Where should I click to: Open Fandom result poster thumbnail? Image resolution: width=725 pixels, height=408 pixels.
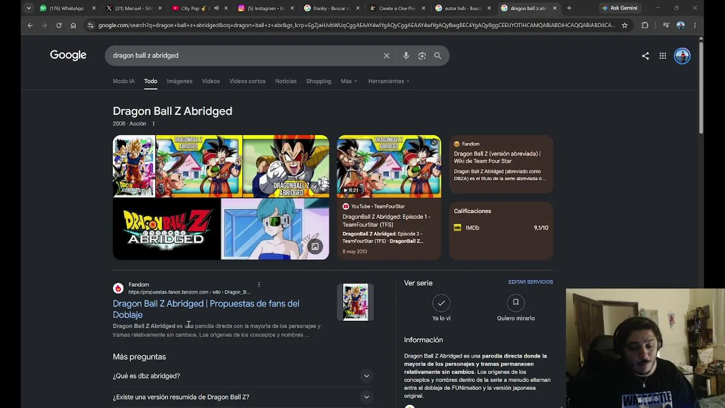[x=355, y=302]
